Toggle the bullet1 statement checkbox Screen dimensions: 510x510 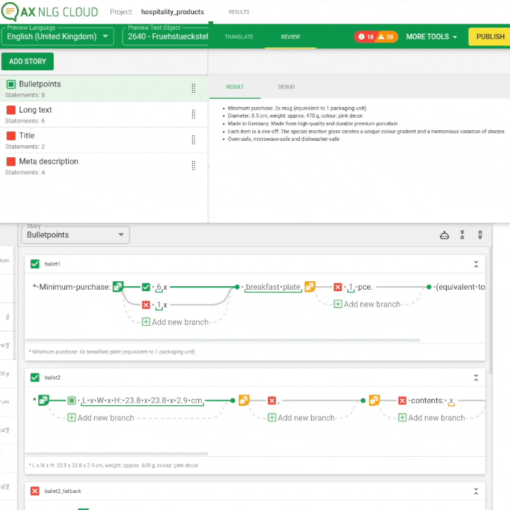[x=35, y=263]
